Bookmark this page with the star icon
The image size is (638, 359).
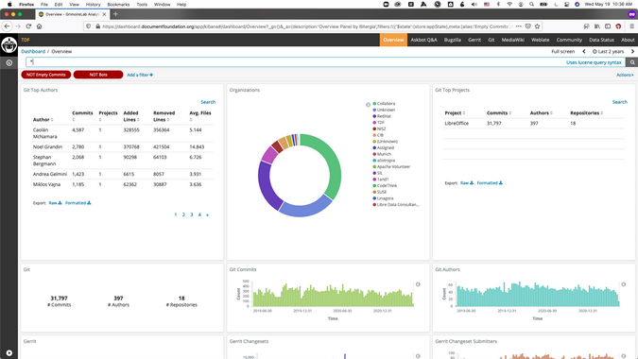(537, 26)
